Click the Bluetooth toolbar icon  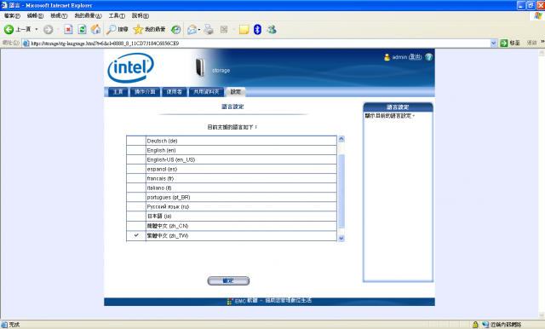point(257,30)
